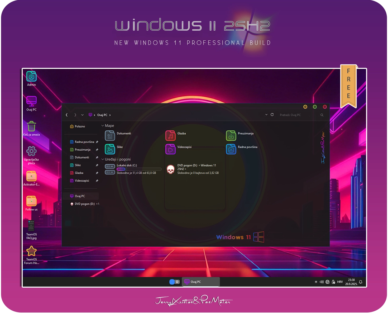Select Ovaj PC in sidebar tree
388x313 pixels.
pyautogui.click(x=80, y=196)
